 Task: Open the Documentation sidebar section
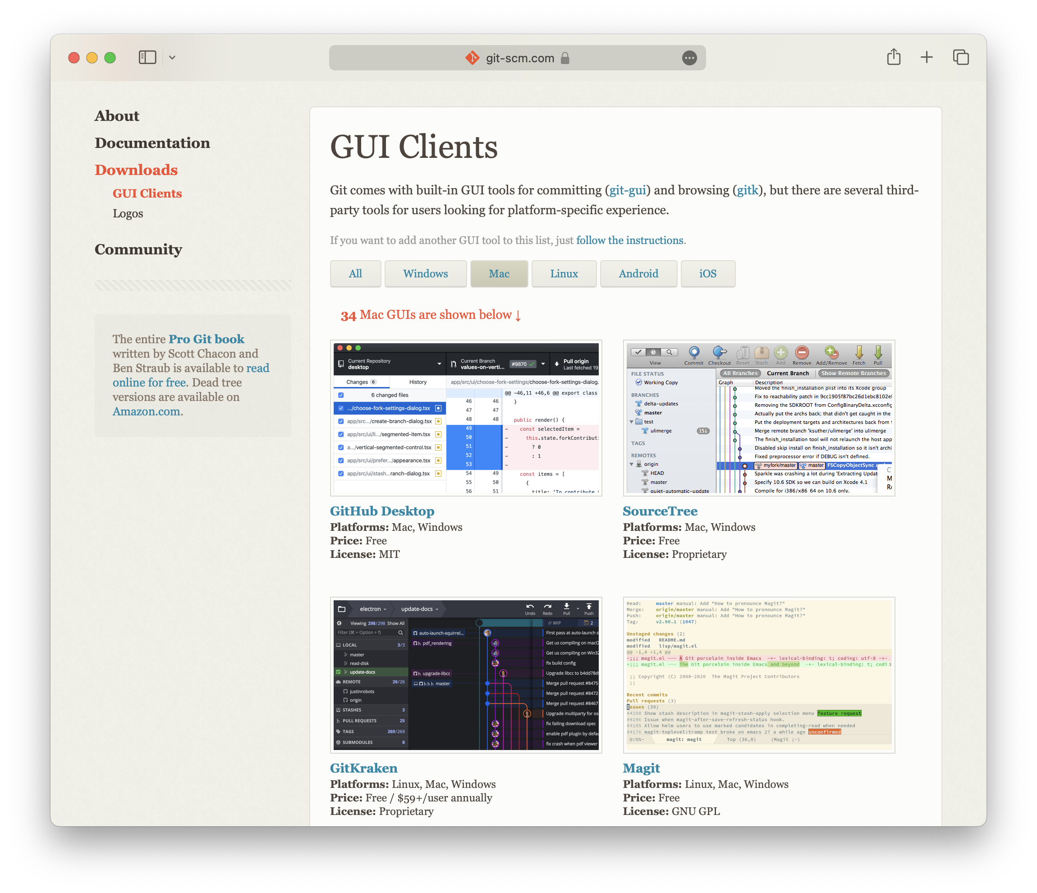point(152,143)
